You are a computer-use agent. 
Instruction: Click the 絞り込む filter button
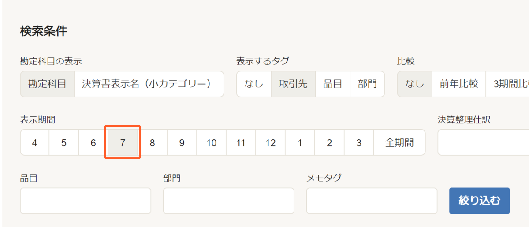pyautogui.click(x=480, y=201)
